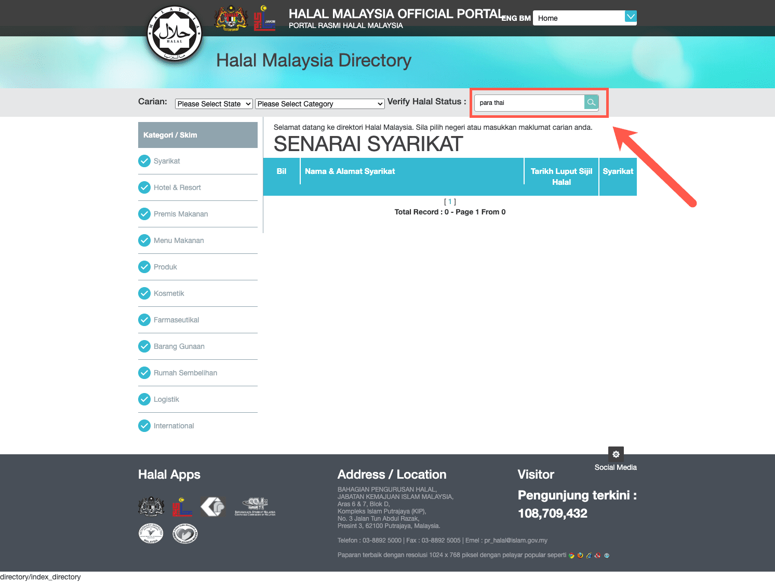Go to page 1 in pagination
Viewport: 775px width, 582px height.
[x=450, y=201]
